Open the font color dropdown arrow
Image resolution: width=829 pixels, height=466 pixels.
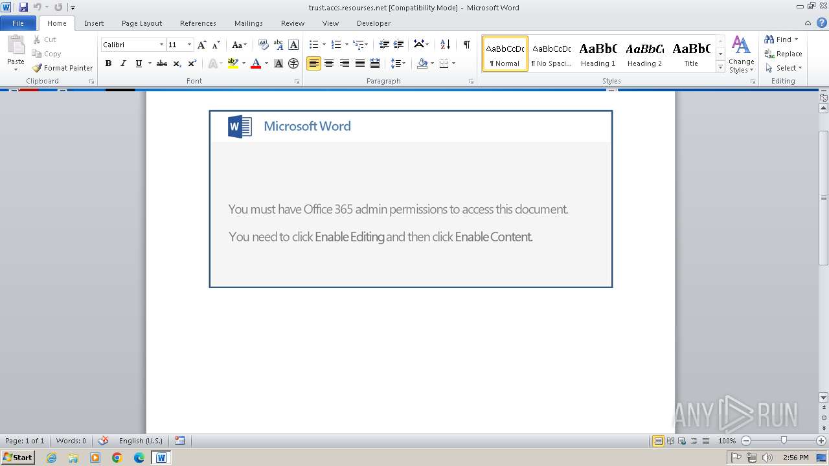(x=266, y=63)
